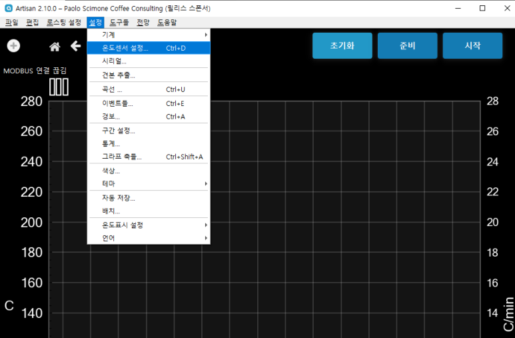
Task: Select 그래프 축들... entry
Action: tap(149, 157)
